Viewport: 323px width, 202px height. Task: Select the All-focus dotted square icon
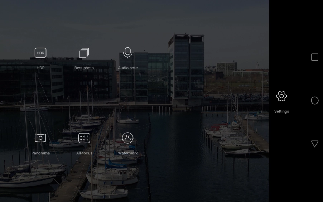84,138
